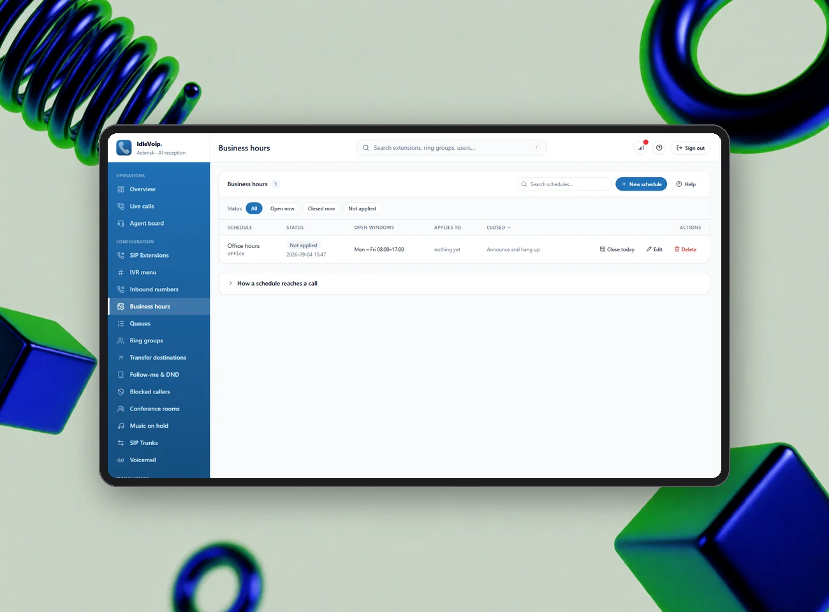
Task: Click the IdleVoip phone logo icon
Action: tap(124, 148)
